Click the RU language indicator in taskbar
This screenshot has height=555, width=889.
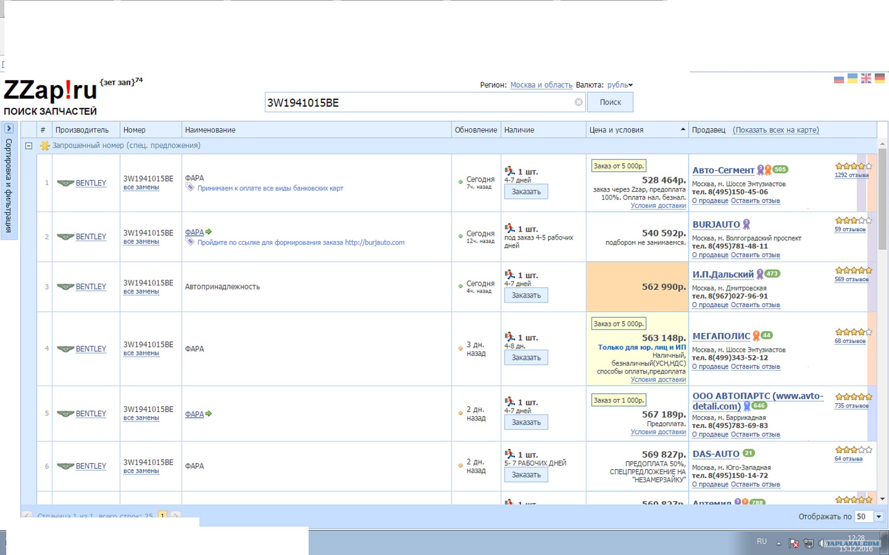(x=761, y=541)
